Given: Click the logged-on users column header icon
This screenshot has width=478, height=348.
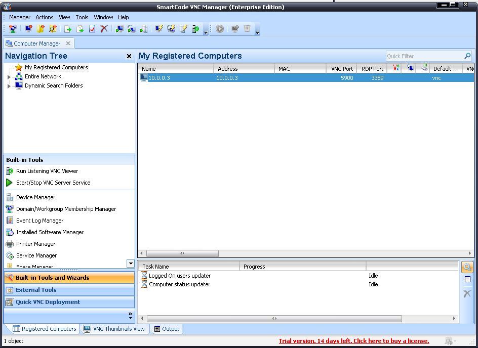Looking at the screenshot, I should coord(424,68).
